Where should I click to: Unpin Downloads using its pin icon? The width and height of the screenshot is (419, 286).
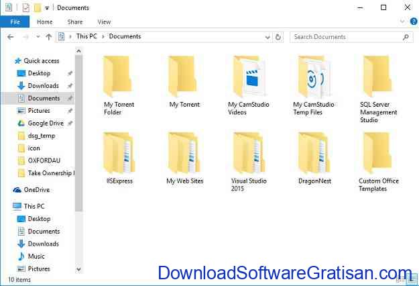(x=70, y=86)
